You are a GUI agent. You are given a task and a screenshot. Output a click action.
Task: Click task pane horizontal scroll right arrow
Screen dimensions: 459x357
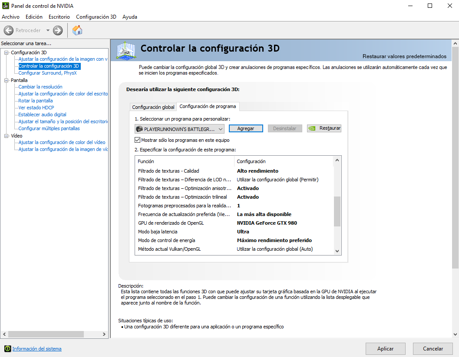coord(104,334)
